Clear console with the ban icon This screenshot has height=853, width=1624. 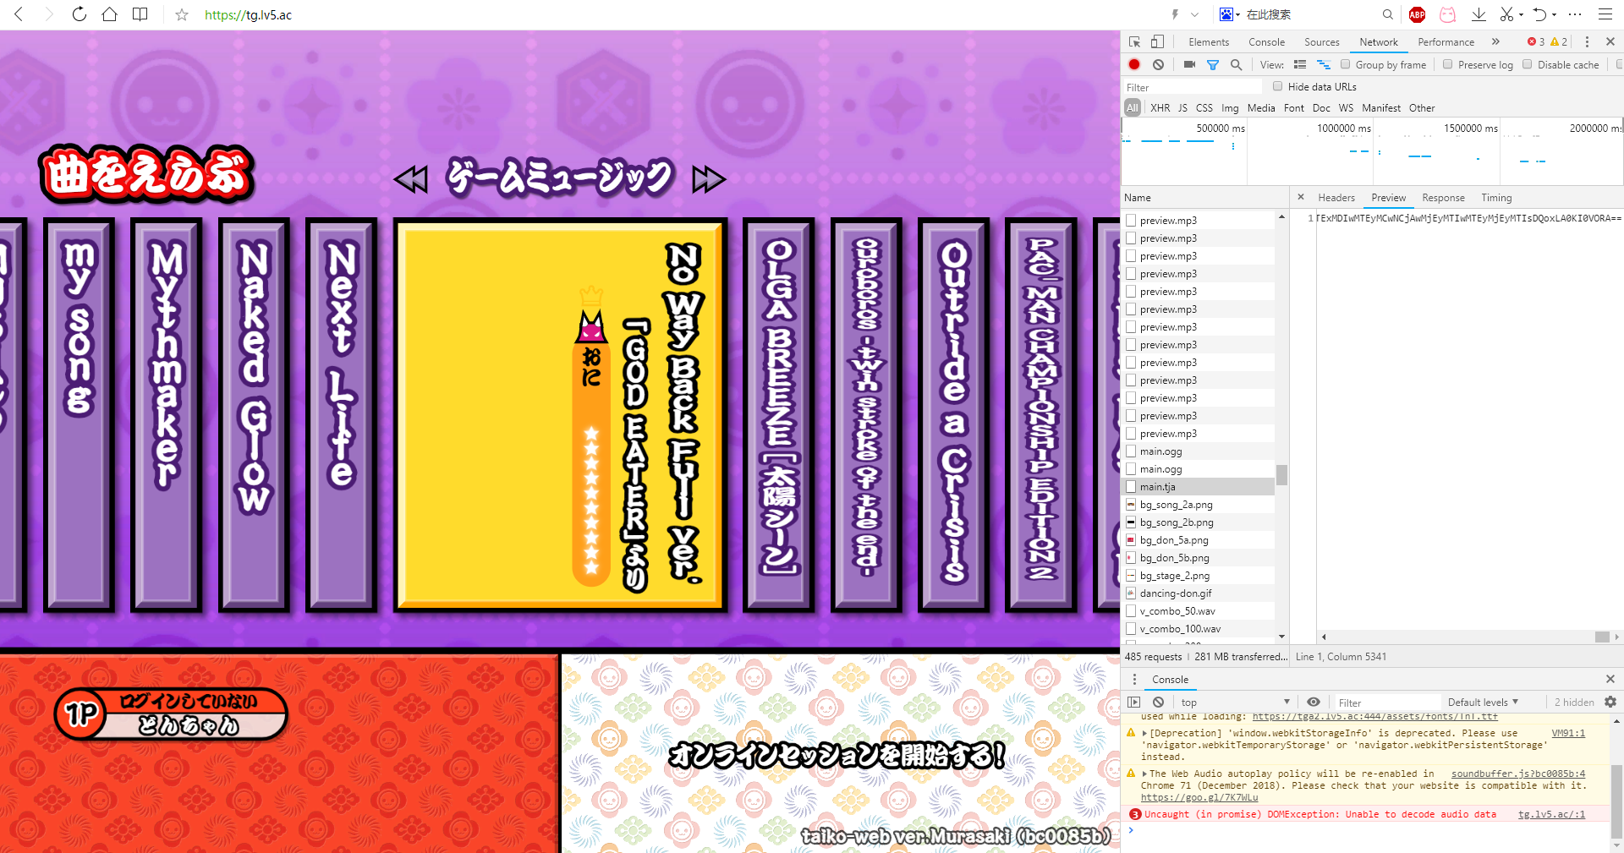pos(1158,702)
